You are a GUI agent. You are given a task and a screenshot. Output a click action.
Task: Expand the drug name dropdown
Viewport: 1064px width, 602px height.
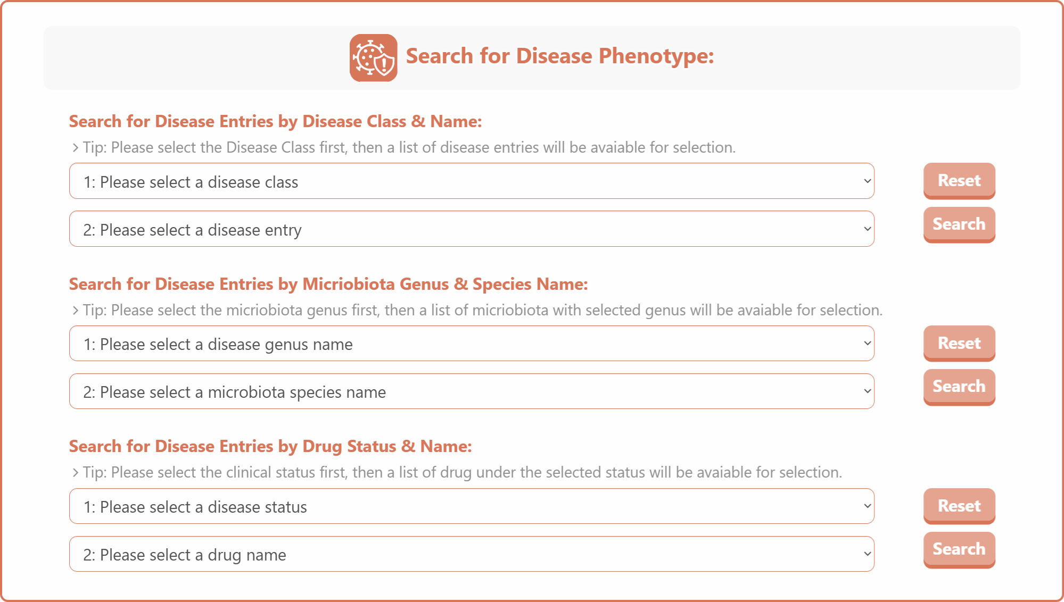coord(472,554)
